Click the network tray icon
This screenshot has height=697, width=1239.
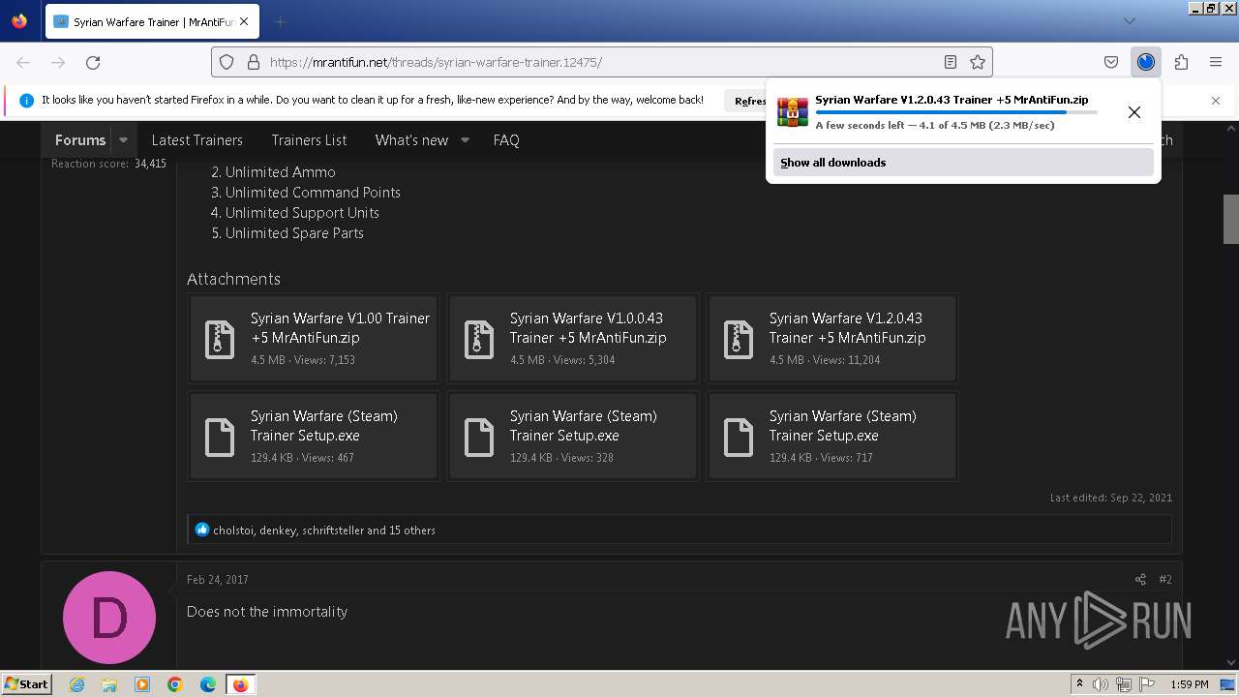[x=1124, y=684]
